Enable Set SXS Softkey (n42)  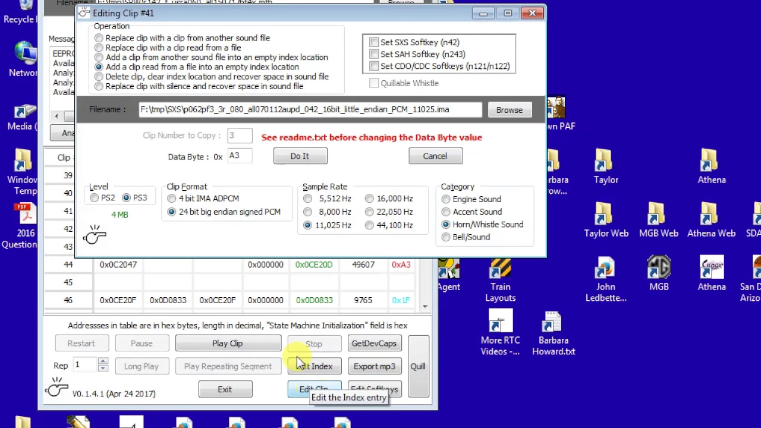pyautogui.click(x=374, y=42)
